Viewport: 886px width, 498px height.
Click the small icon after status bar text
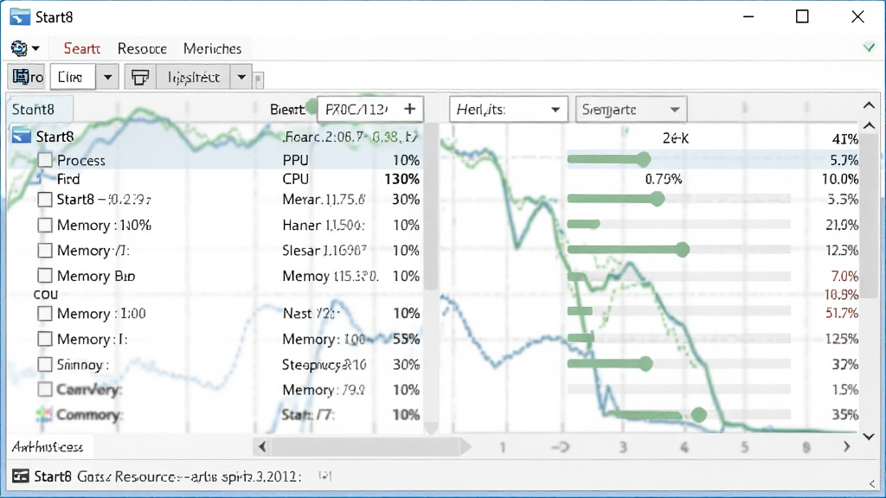(324, 476)
